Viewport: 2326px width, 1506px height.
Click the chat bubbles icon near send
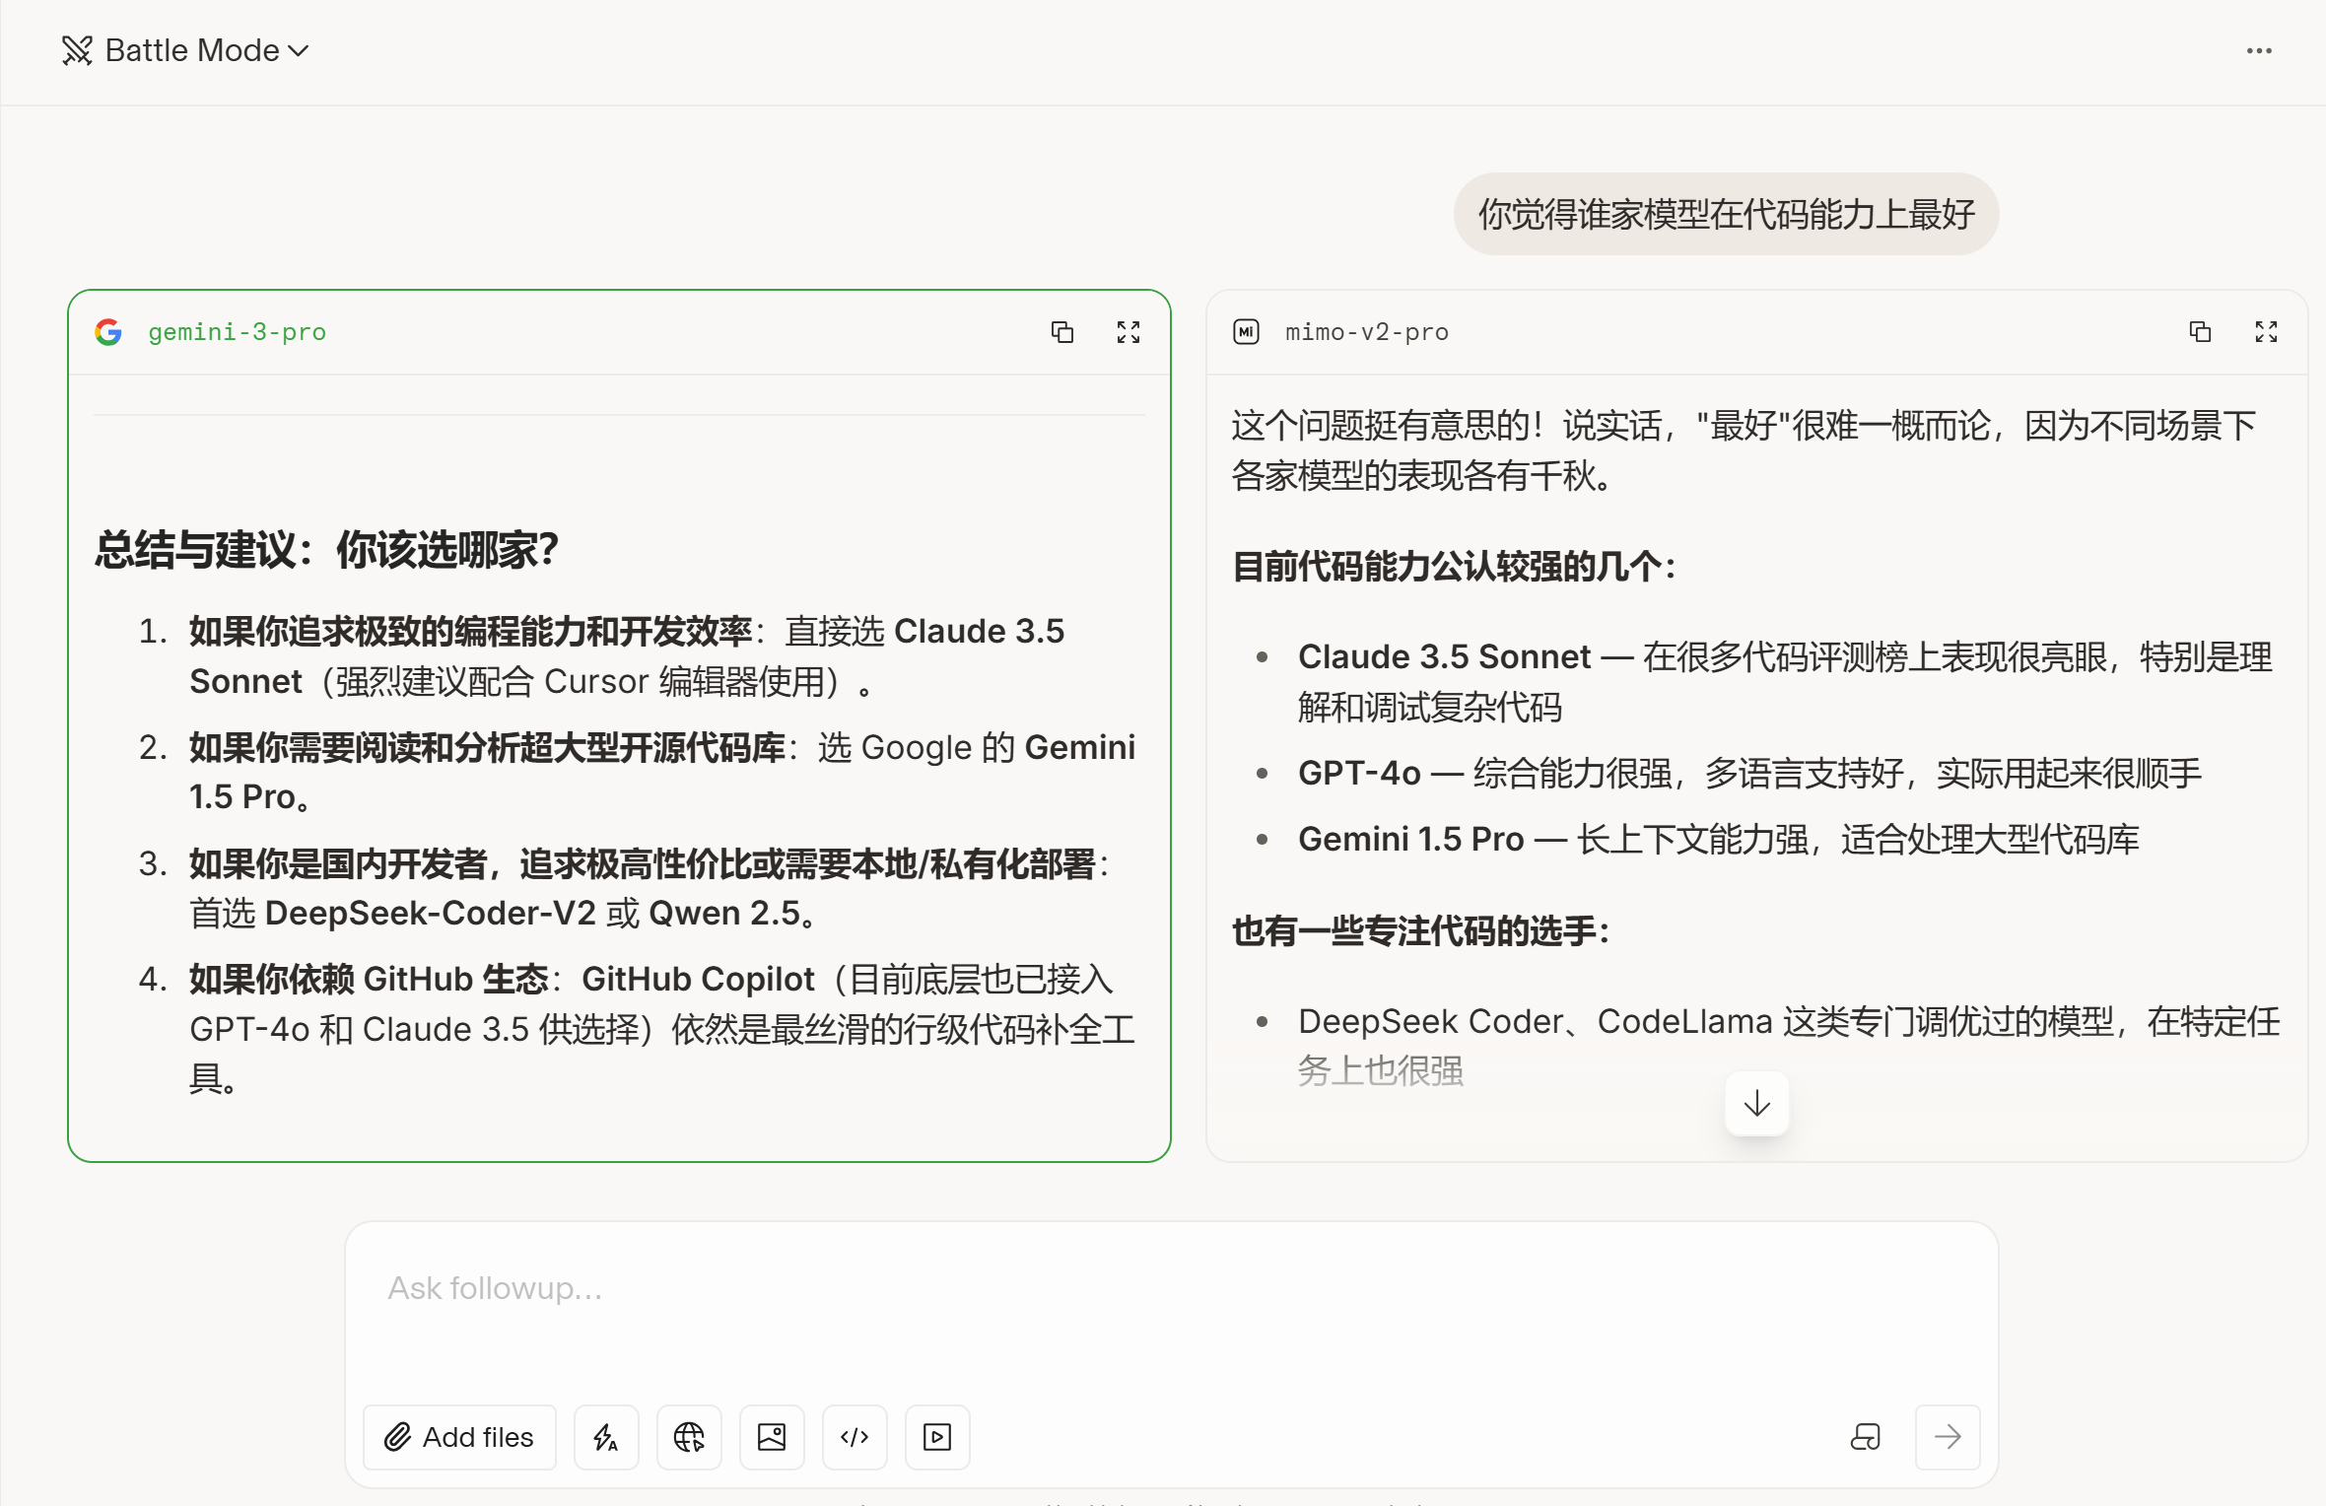(x=1865, y=1437)
